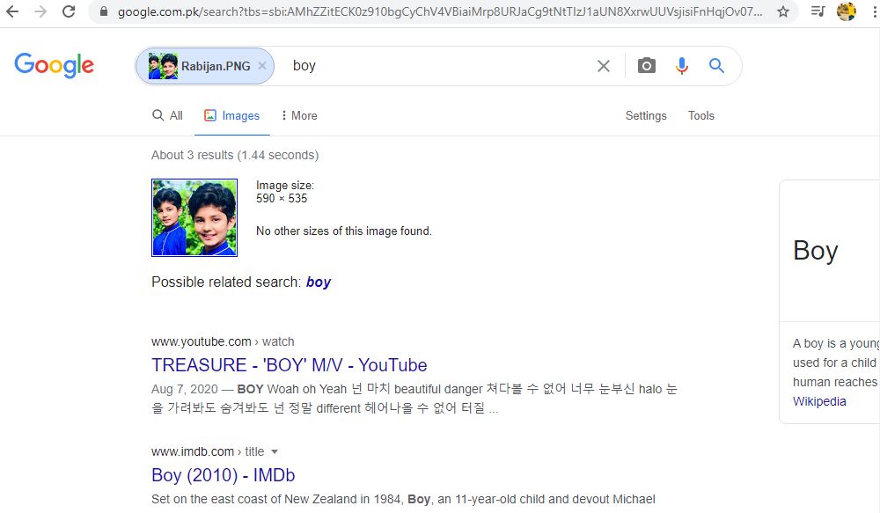
Task: Click the www.youtube.com › watch breadcrumb
Action: point(223,341)
